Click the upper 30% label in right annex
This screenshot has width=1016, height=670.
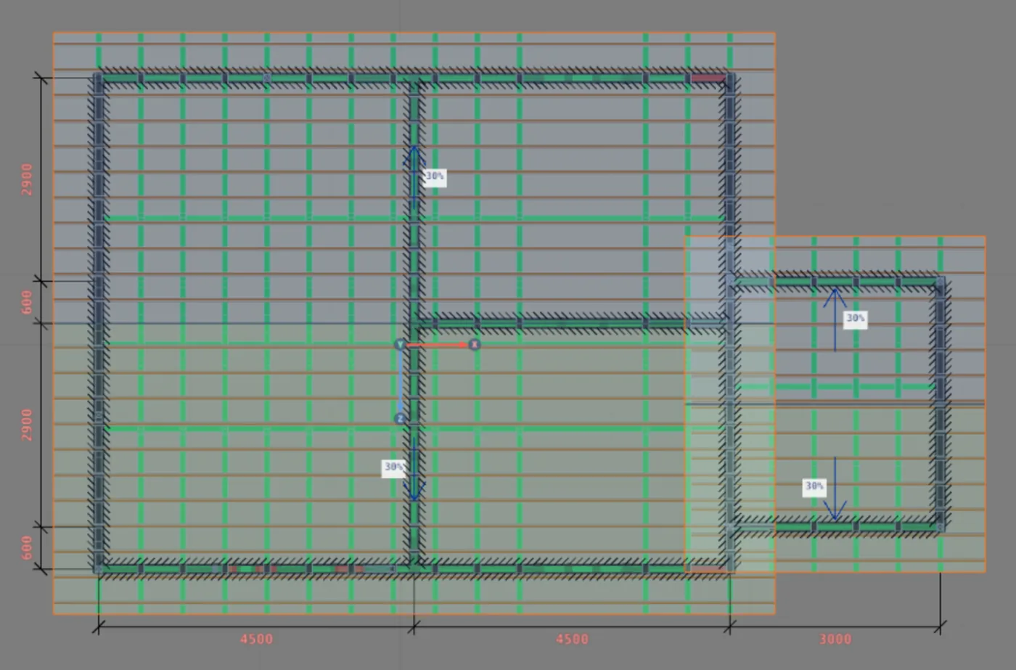click(856, 319)
